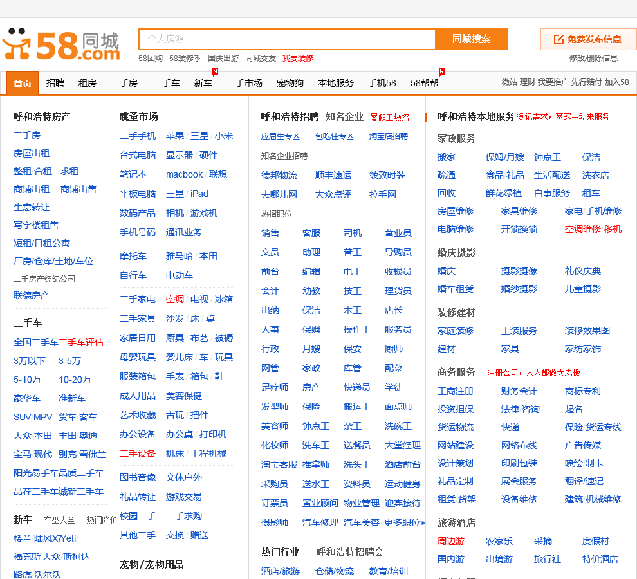The width and height of the screenshot is (637, 579).
Task: Click the red 二手车评估 link
Action: point(81,342)
